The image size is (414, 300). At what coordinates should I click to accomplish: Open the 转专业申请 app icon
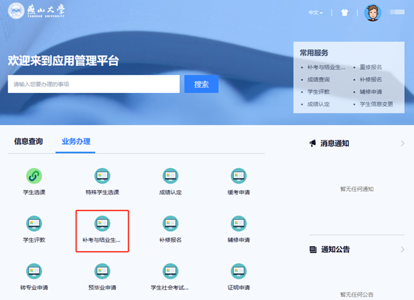pos(34,271)
